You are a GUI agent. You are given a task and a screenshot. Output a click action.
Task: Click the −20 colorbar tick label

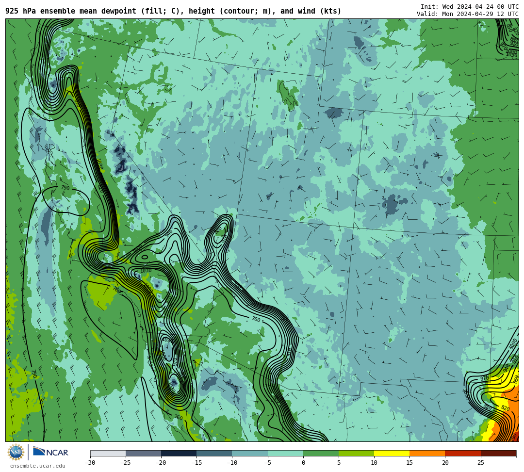161,463
